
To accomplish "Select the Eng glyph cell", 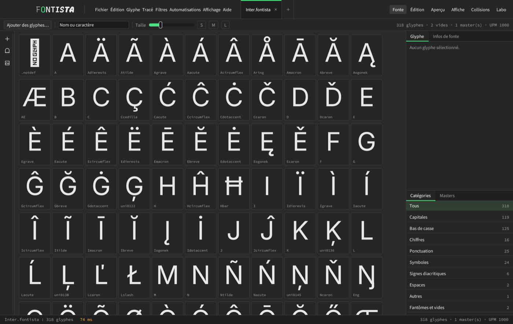I will click(366, 278).
